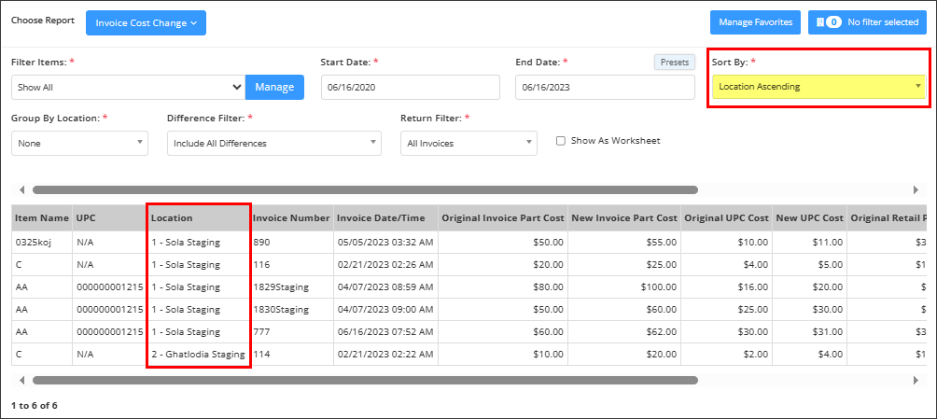Open the Invoice Cost Change report dropdown
Viewport: 937px width, 419px height.
click(x=146, y=22)
